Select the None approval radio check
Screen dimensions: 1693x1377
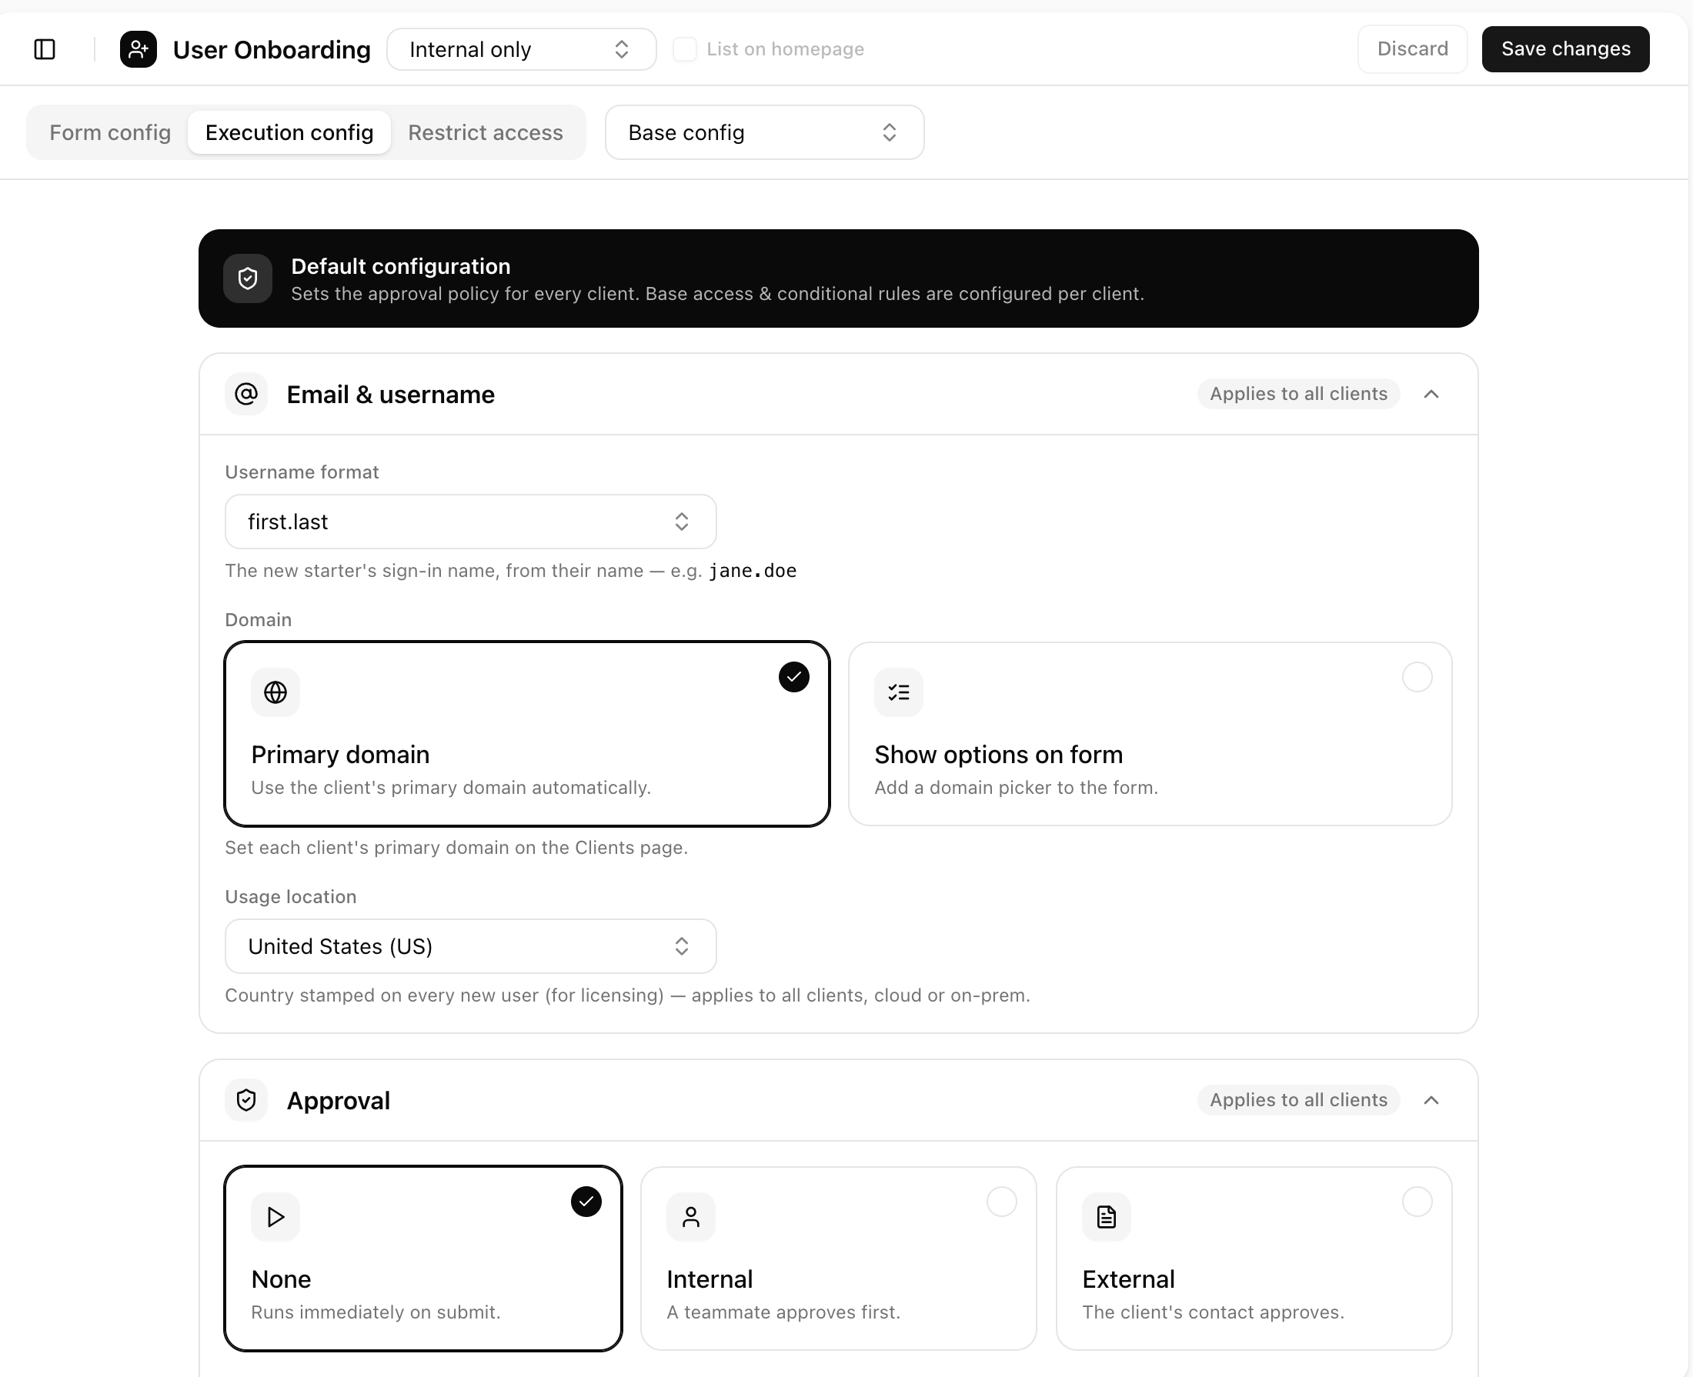[586, 1201]
